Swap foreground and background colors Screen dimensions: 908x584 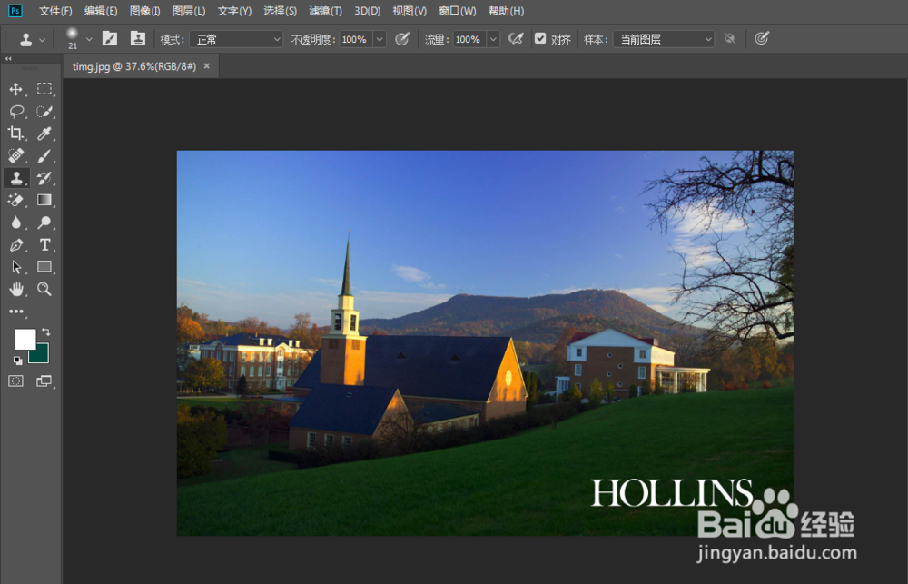[x=45, y=332]
